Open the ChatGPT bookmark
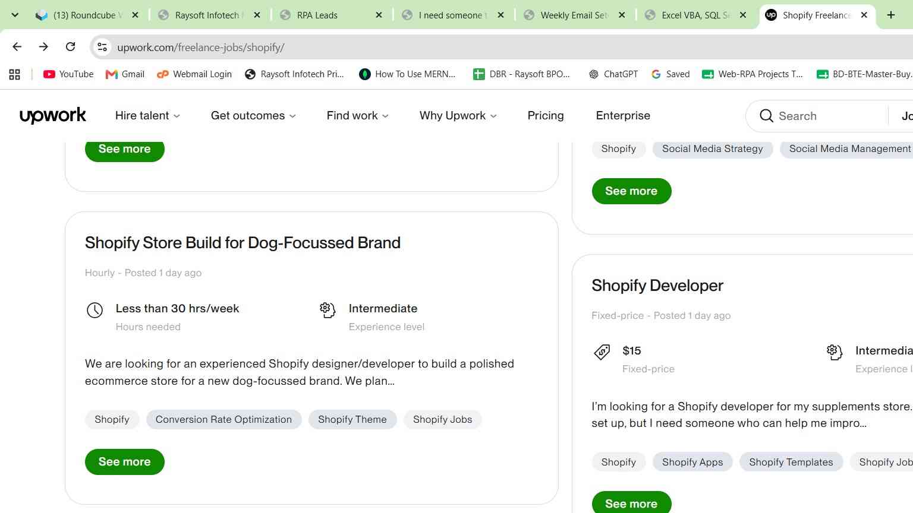The width and height of the screenshot is (913, 513). (613, 74)
